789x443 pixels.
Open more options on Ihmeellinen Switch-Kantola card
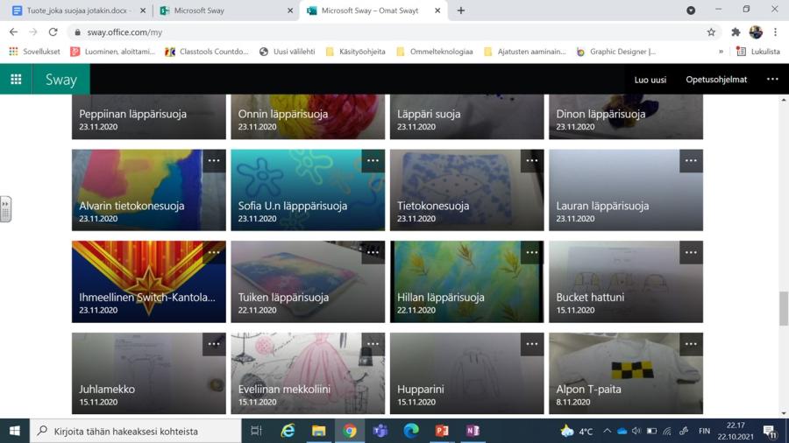[x=214, y=253]
